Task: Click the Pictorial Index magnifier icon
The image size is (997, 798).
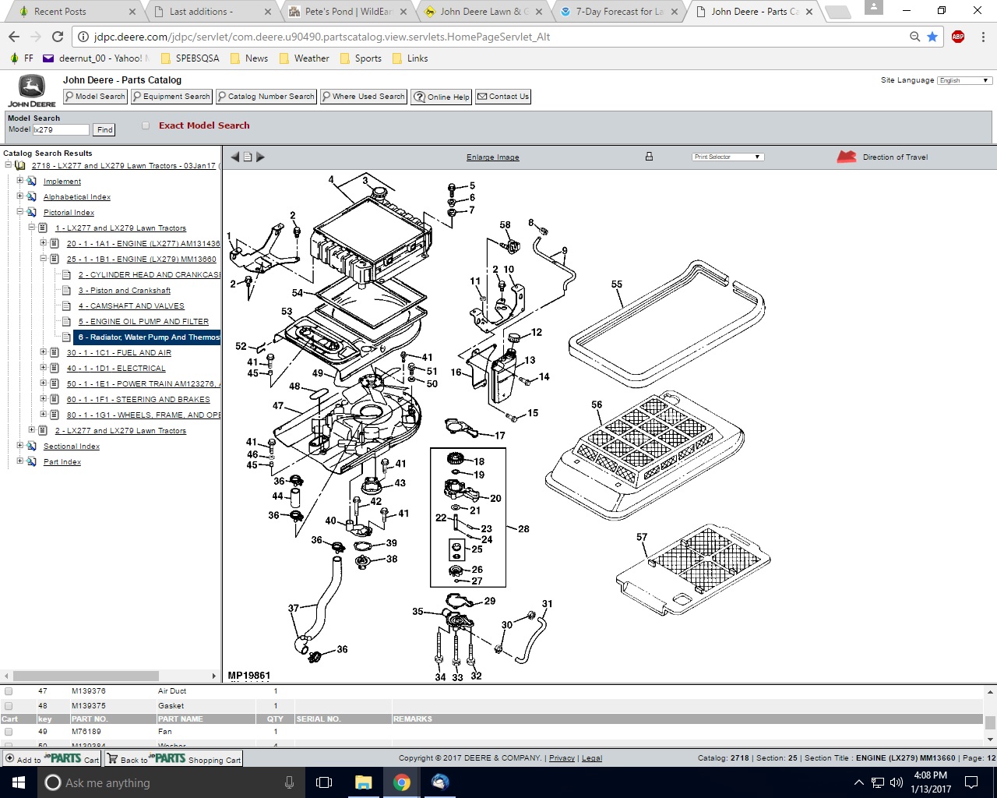Action: coord(32,212)
